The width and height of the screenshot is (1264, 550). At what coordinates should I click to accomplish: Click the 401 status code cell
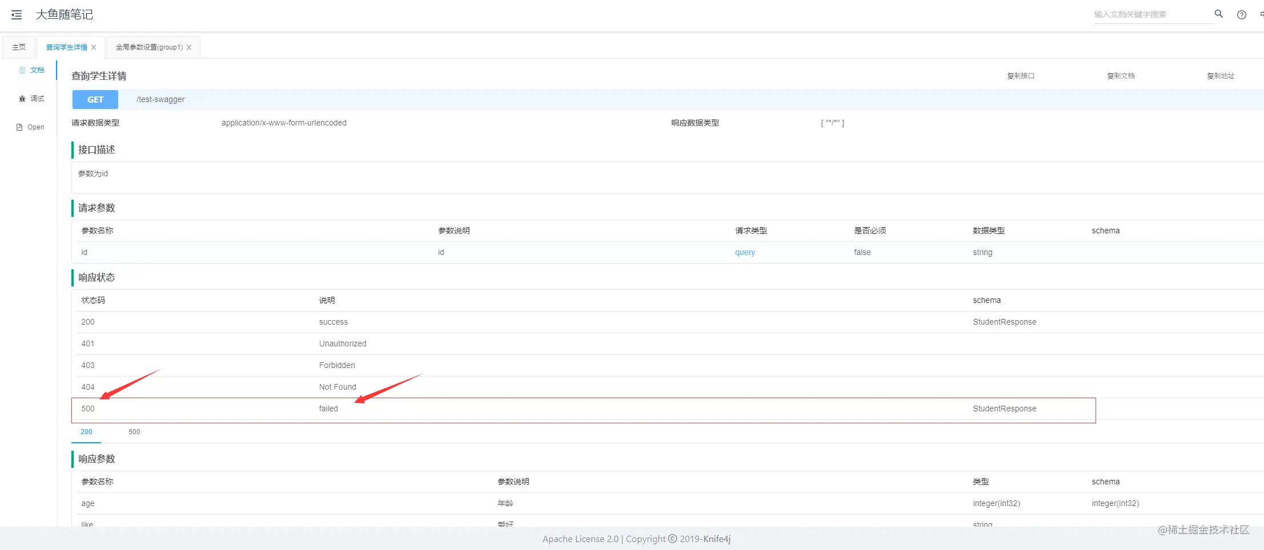[x=88, y=343]
